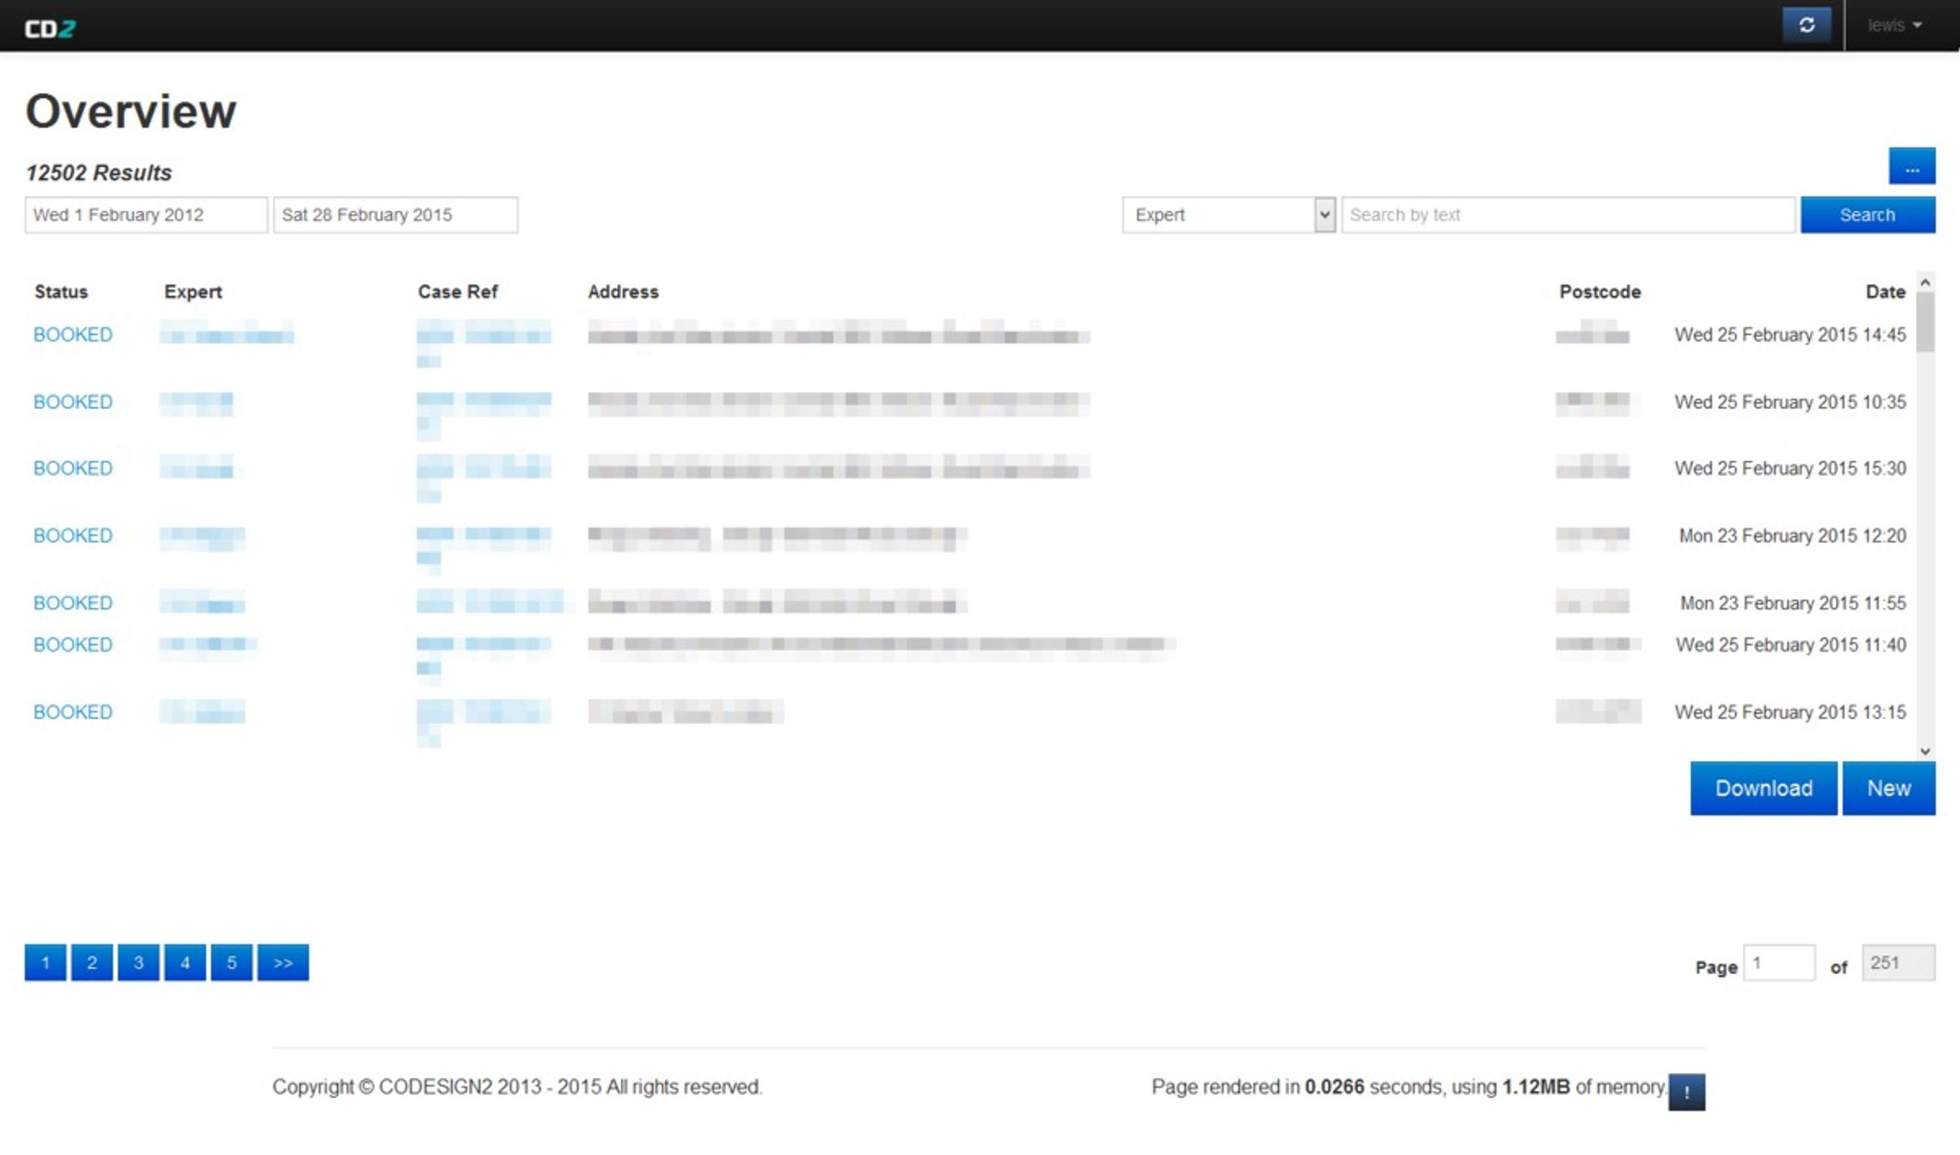Open BOOKED entry dated 25 February 14:45
This screenshot has width=1960, height=1155.
pos(73,334)
